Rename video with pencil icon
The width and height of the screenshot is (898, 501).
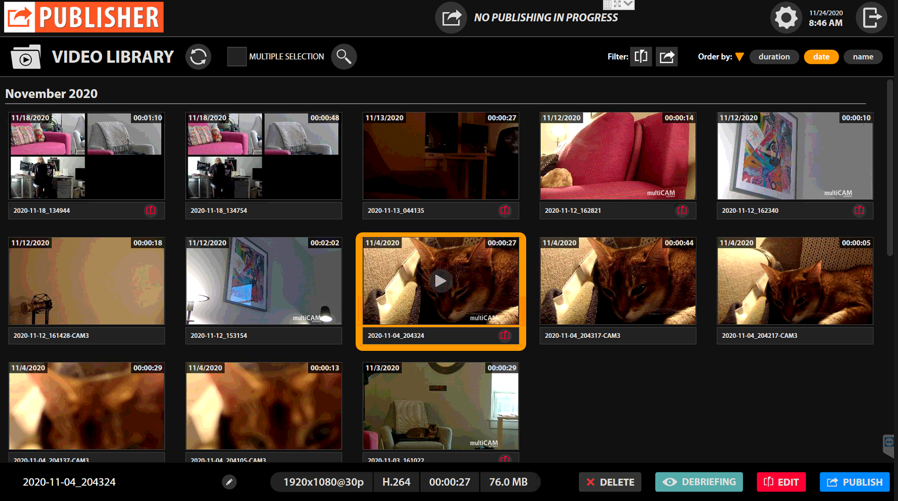click(x=229, y=482)
